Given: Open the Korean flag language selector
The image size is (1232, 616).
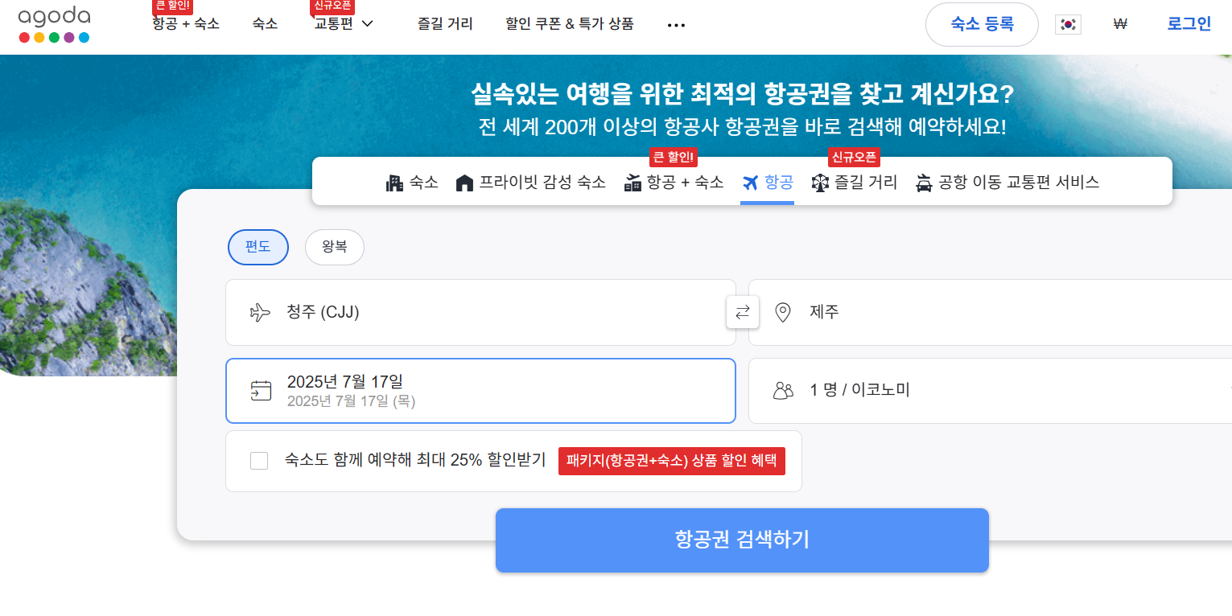Looking at the screenshot, I should 1067,24.
